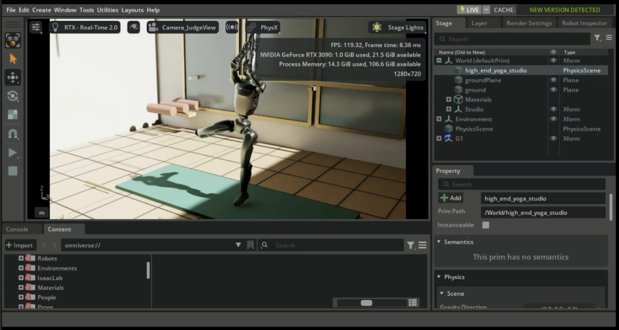This screenshot has height=330, width=619.
Task: Select the high_end_yoga_studio prim row
Action: point(521,70)
